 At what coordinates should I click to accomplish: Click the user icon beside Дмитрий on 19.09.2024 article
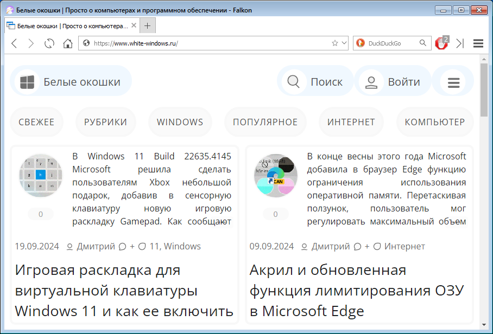click(70, 247)
